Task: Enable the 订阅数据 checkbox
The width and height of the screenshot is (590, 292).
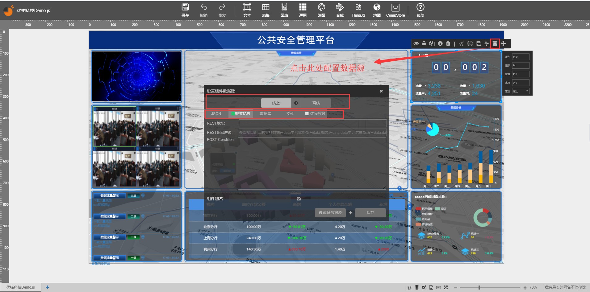Action: (x=307, y=113)
